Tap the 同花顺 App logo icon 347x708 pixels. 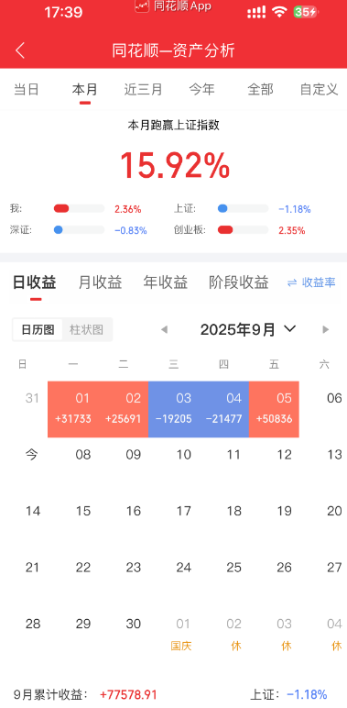(x=142, y=6)
